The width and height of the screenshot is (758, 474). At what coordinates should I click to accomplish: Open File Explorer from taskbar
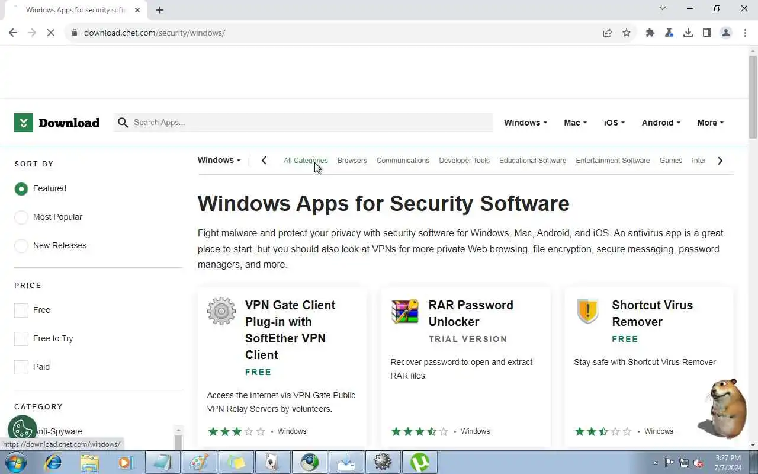coord(89,462)
